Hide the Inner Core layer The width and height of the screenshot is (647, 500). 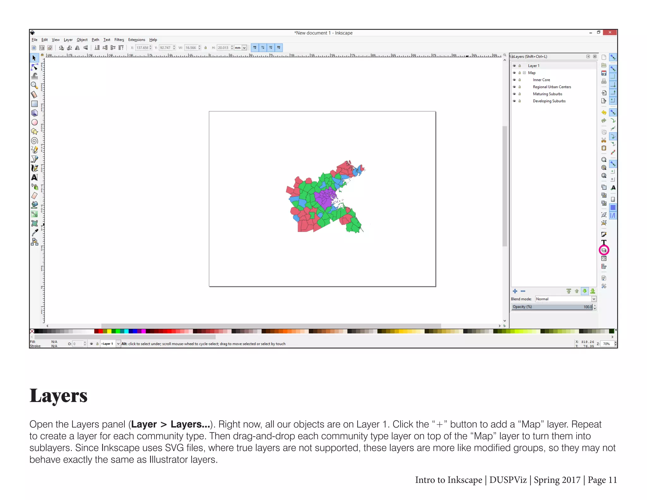514,80
